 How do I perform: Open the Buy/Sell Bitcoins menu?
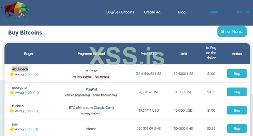(x=120, y=12)
